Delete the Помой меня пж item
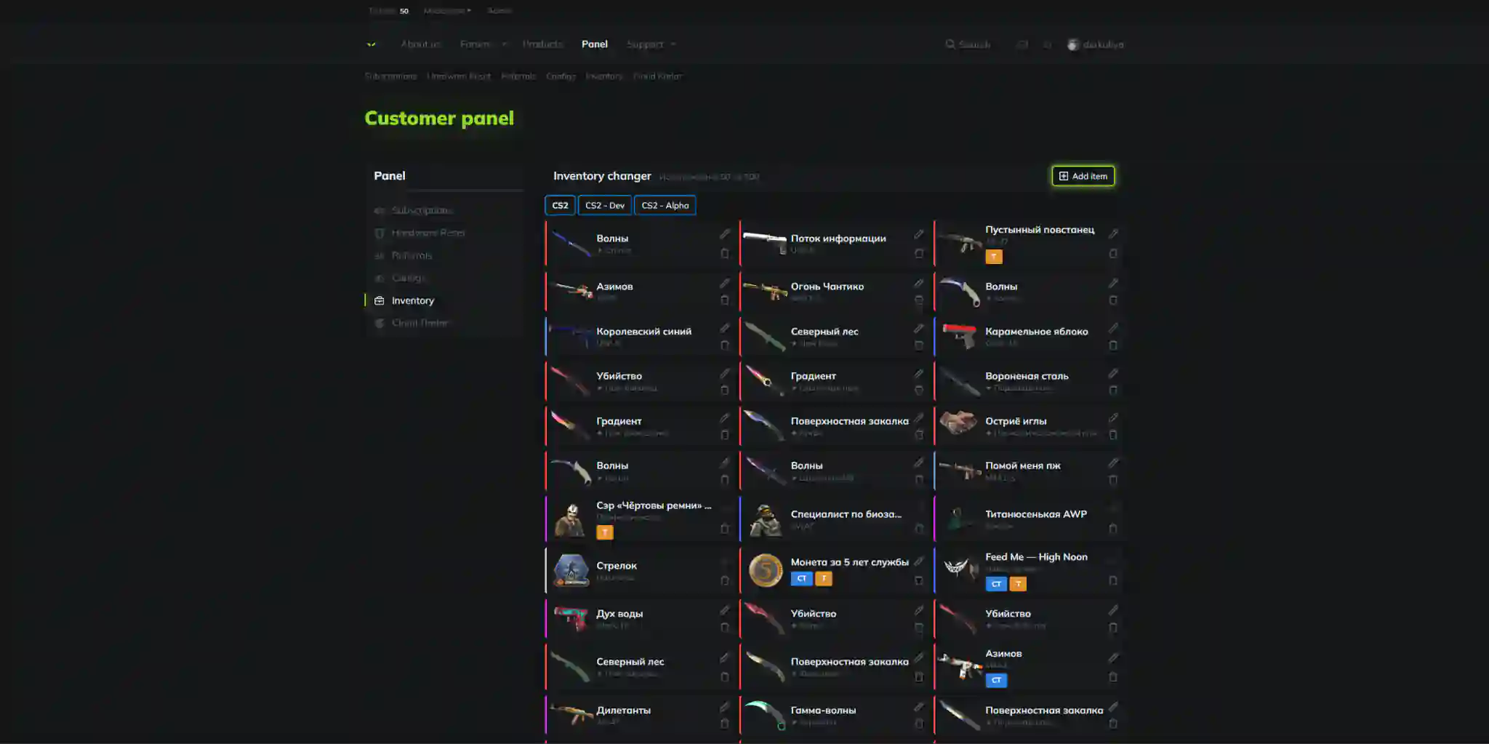Screen dimensions: 1489x744 point(1113,480)
